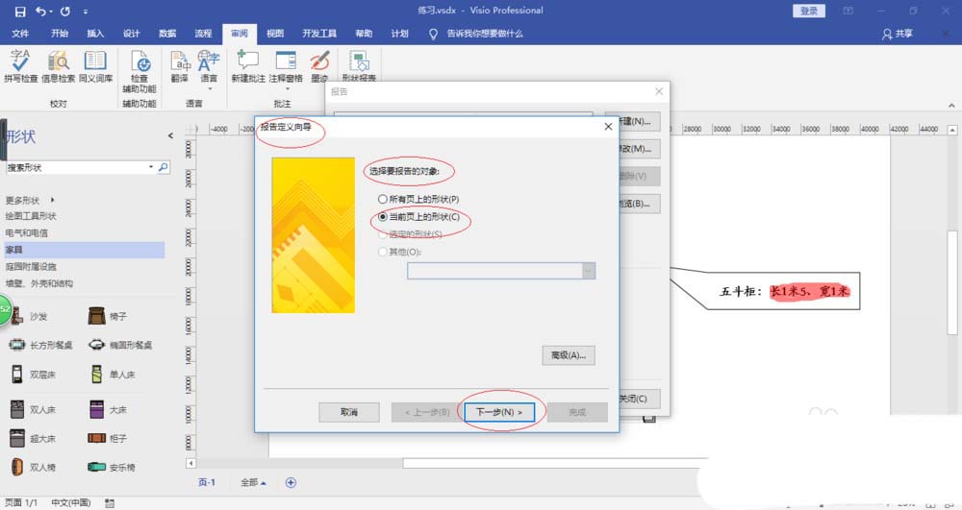962x510 pixels.
Task: Run 检查辅助功能 accessibility check
Action: 139,71
